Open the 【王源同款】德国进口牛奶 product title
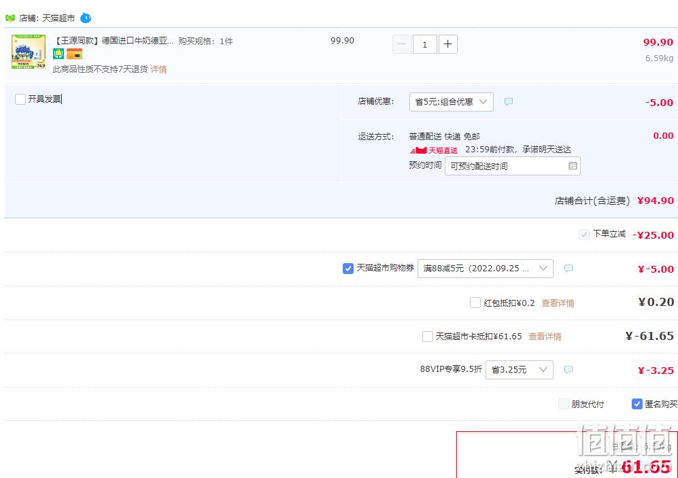Viewport: 678px width, 478px height. click(113, 41)
